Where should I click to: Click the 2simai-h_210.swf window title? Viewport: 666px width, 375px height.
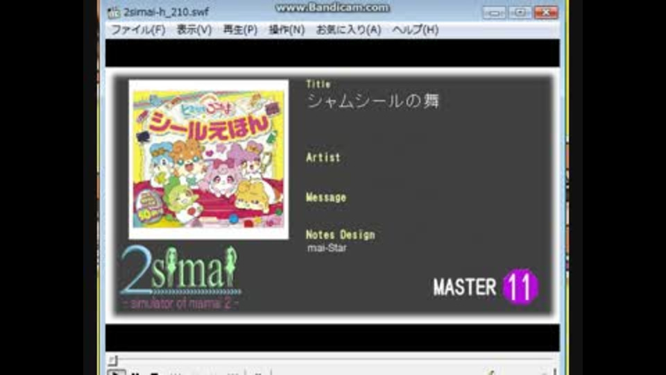click(166, 12)
